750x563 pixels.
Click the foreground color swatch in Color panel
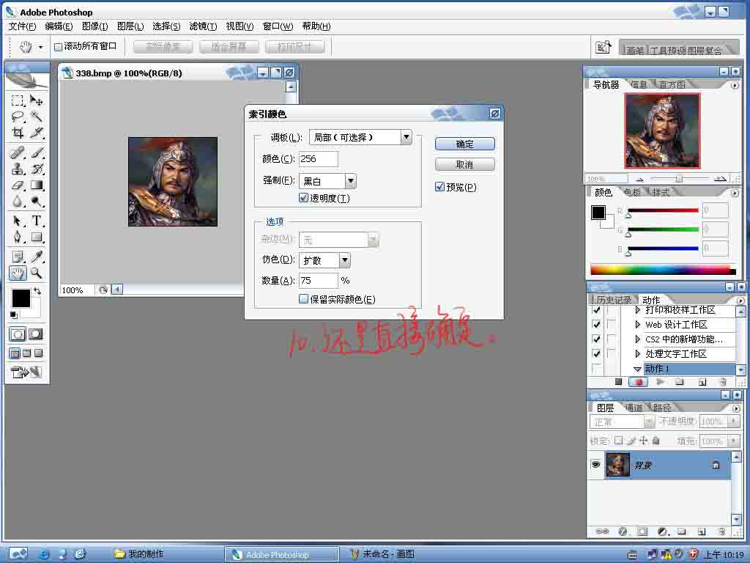598,212
